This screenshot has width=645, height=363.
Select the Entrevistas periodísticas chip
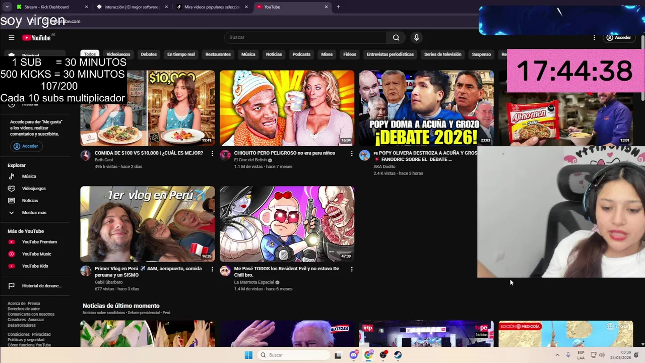[390, 54]
